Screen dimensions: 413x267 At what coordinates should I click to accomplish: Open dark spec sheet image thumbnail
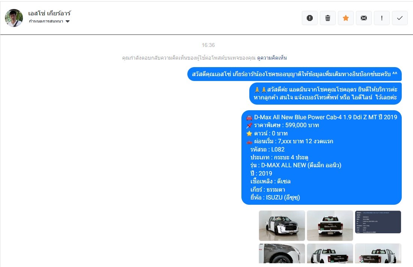coord(378,222)
